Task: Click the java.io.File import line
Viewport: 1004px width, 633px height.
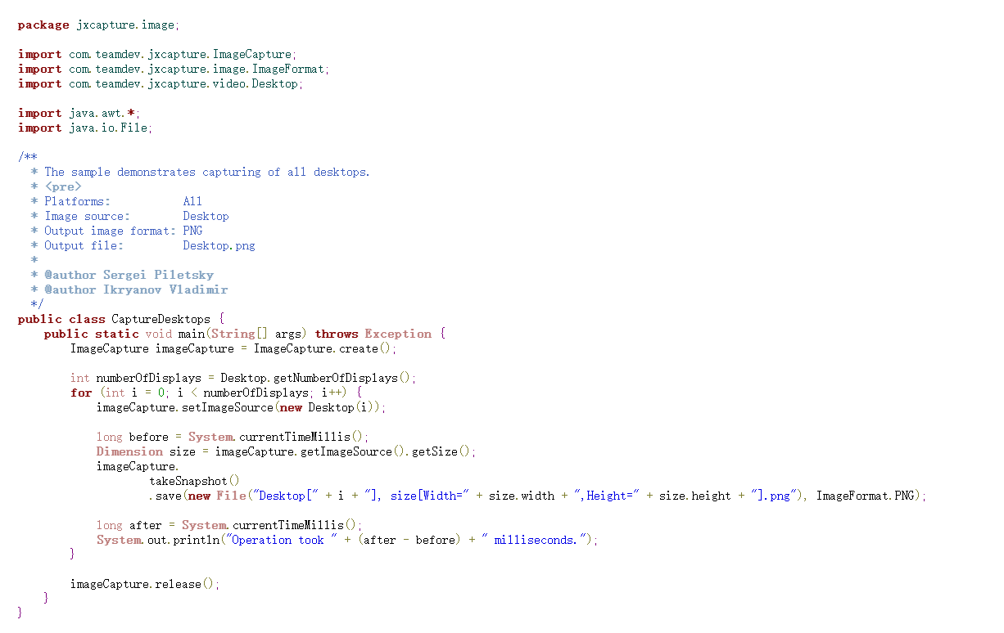Action: [x=85, y=128]
